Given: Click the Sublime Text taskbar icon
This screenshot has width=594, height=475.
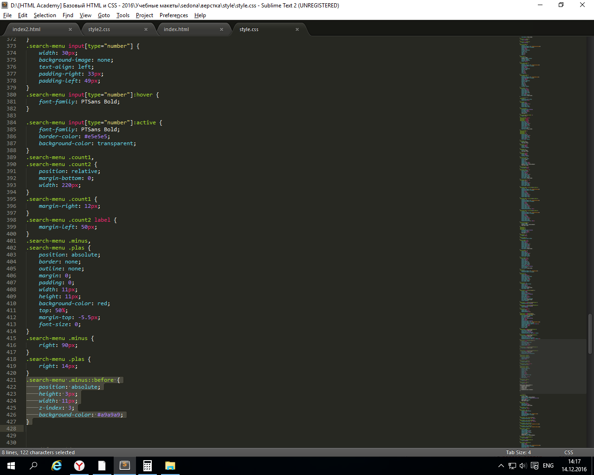Looking at the screenshot, I should pos(125,466).
